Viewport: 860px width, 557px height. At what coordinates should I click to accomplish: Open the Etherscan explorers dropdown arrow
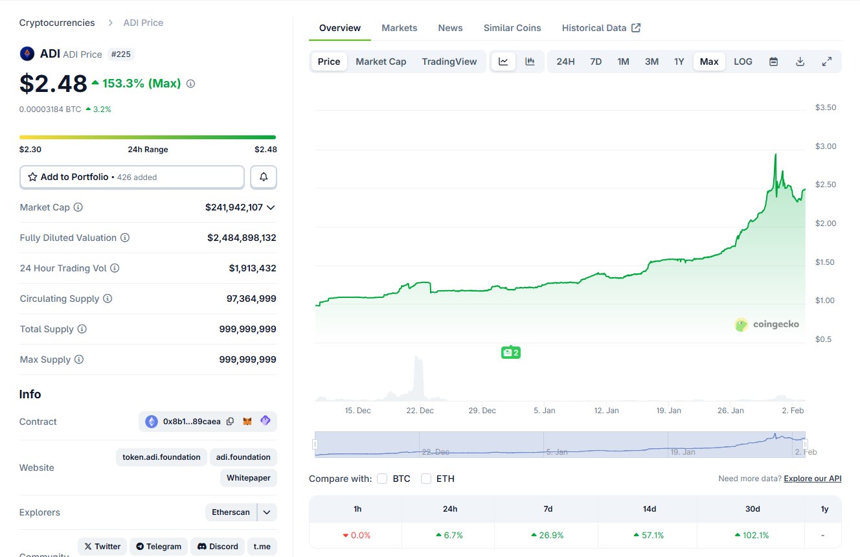[x=267, y=512]
